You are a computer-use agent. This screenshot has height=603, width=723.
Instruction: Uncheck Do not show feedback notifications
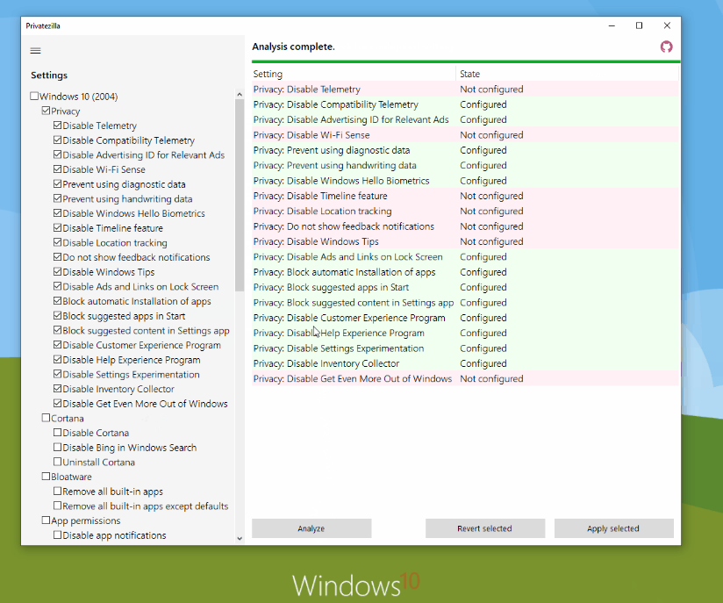click(x=57, y=257)
